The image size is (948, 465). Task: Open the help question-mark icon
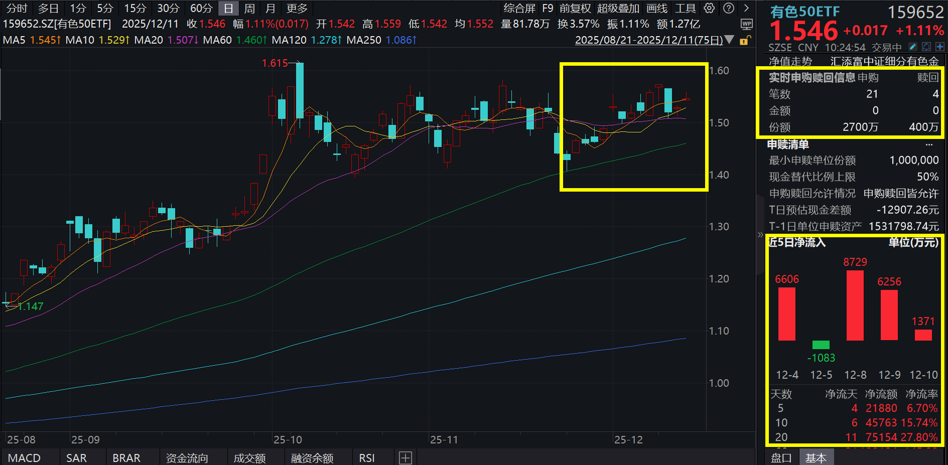point(728,8)
